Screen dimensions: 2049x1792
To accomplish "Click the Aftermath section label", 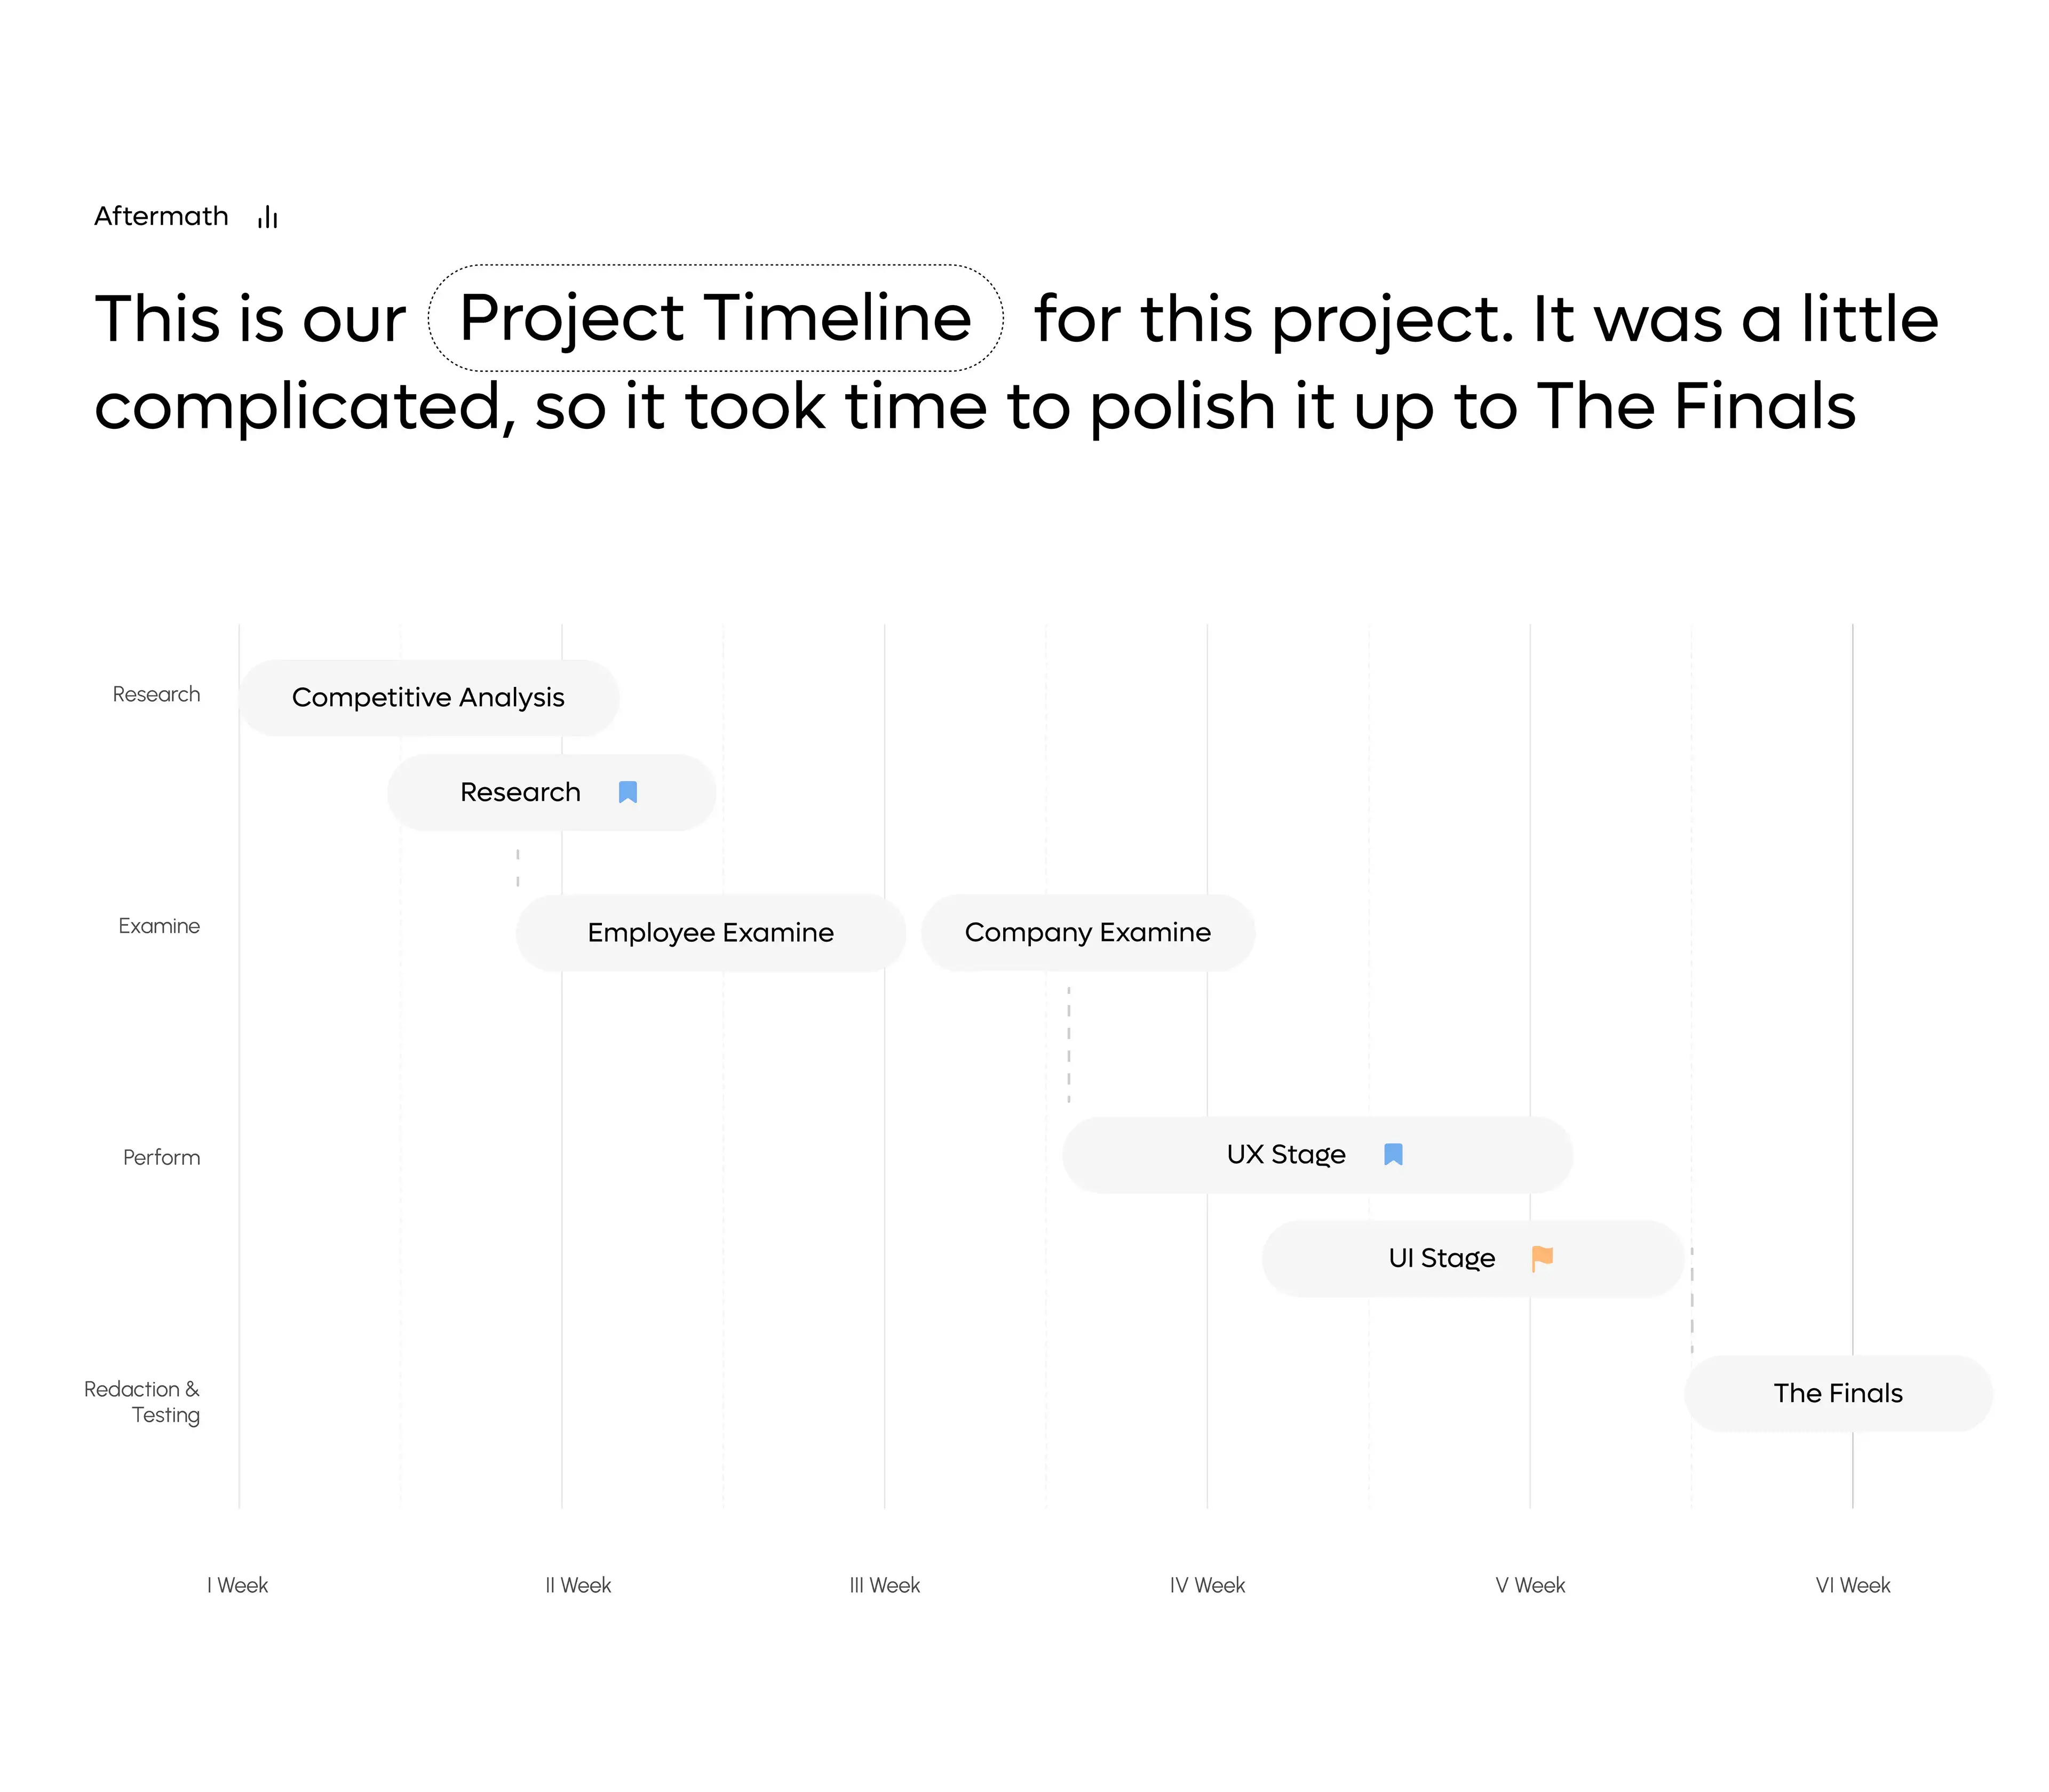I will [161, 216].
